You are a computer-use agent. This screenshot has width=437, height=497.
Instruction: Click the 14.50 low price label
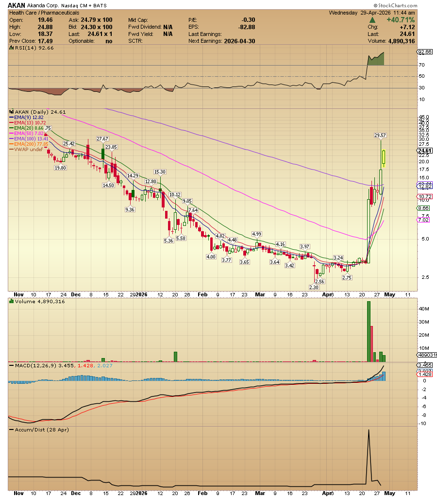[108, 186]
